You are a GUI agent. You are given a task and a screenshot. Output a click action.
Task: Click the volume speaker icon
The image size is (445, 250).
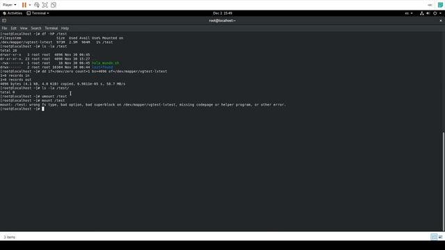click(428, 13)
